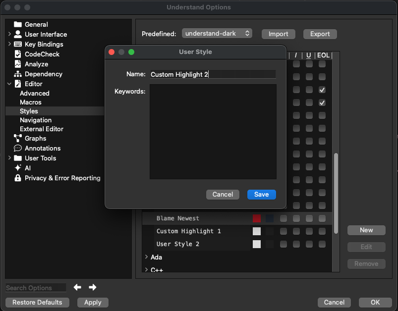This screenshot has width=398, height=311.
Task: Click the Analyze chart icon
Action: [x=18, y=64]
